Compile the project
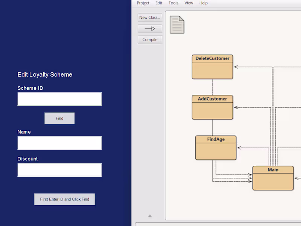 150,40
